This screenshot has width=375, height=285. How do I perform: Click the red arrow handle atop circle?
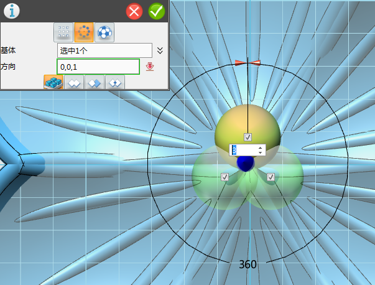(x=248, y=63)
